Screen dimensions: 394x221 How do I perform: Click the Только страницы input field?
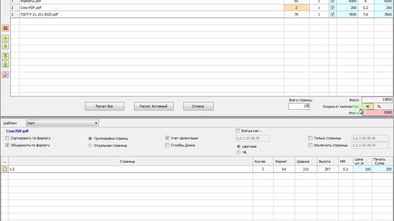pyautogui.click(x=370, y=138)
